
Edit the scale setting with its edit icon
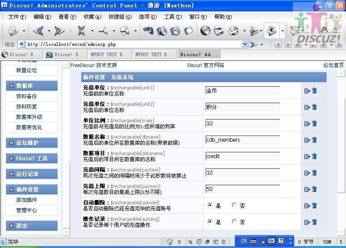pos(307,124)
